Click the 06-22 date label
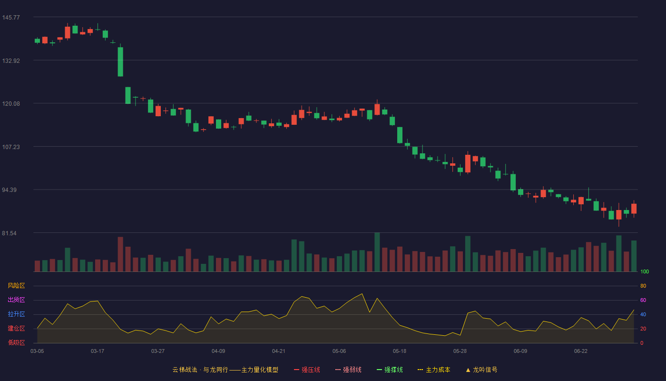The height and width of the screenshot is (381, 666). coord(581,351)
